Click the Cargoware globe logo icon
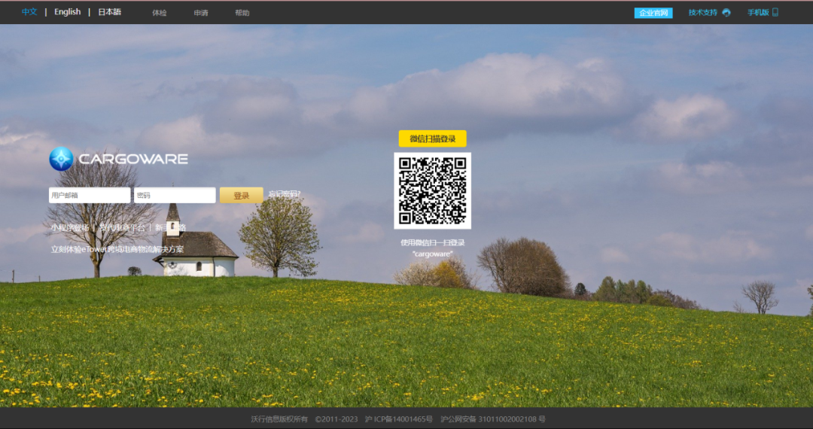The width and height of the screenshot is (813, 429). click(x=61, y=159)
